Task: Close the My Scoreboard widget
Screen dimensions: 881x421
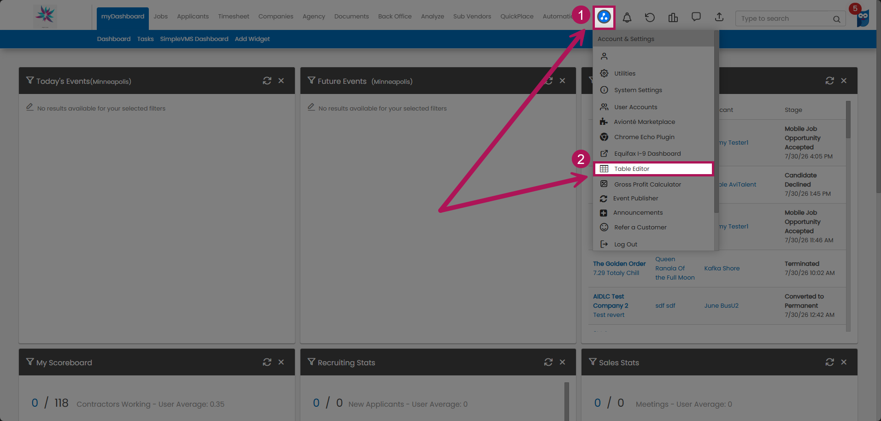Action: (x=281, y=362)
